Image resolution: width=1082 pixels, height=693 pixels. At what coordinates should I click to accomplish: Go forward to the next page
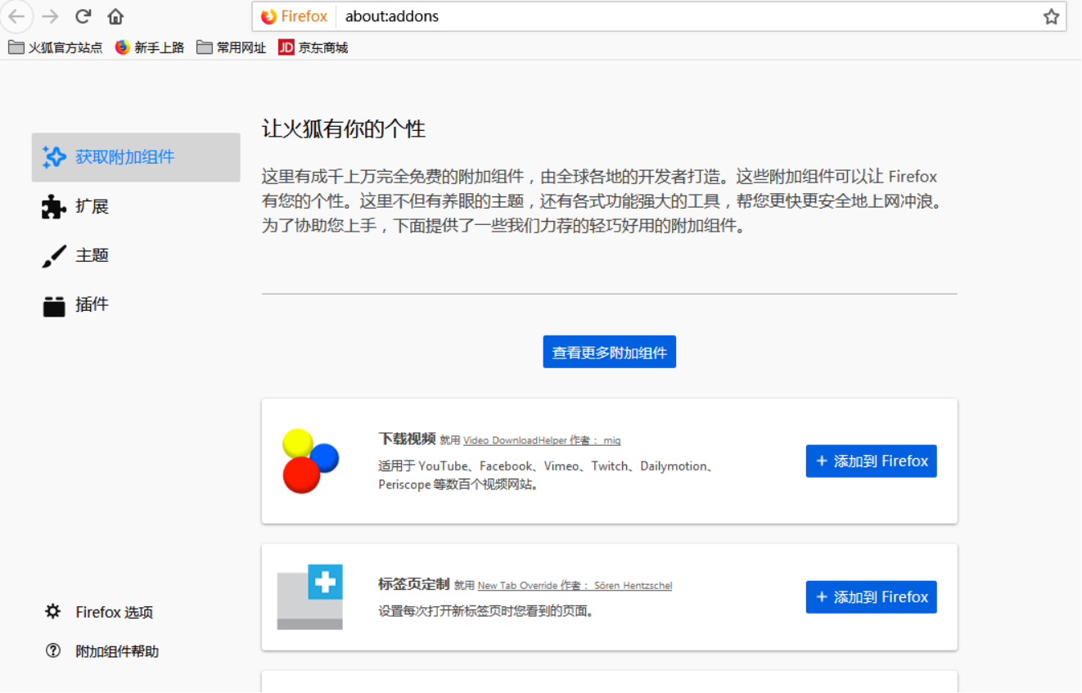pyautogui.click(x=50, y=16)
